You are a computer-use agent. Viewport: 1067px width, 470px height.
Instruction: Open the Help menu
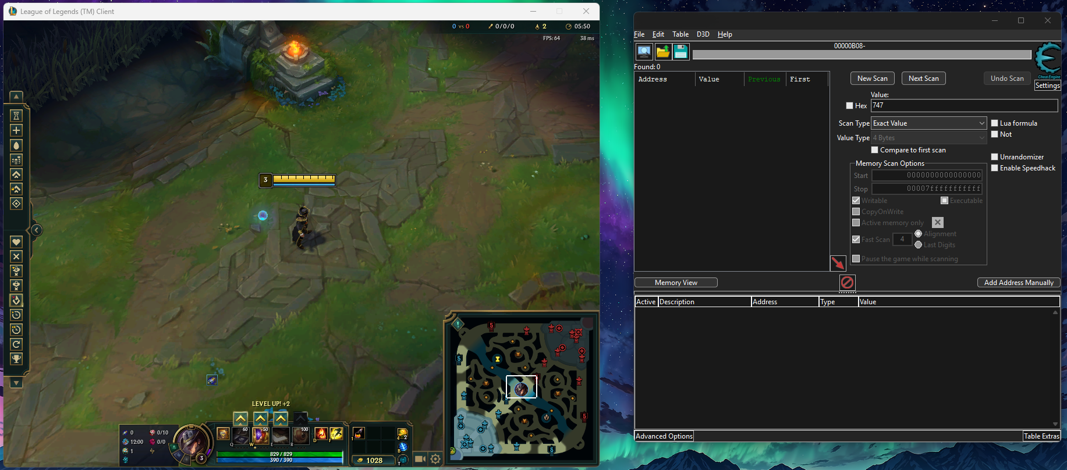[x=725, y=34]
